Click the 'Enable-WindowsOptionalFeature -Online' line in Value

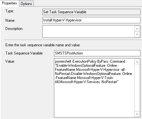click(x=87, y=65)
